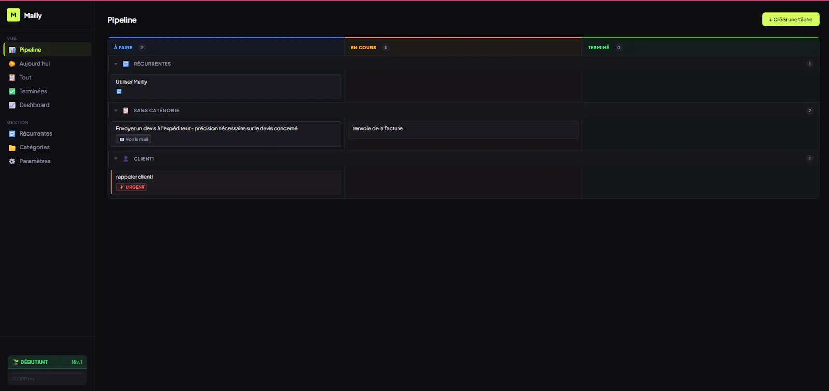Image resolution: width=829 pixels, height=391 pixels.
Task: Click the 0 / 100 pts text
Action: coord(23,379)
